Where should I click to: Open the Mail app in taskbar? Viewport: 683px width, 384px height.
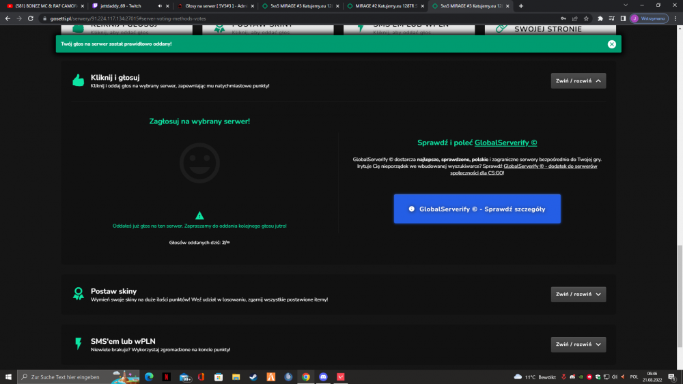[x=184, y=377]
